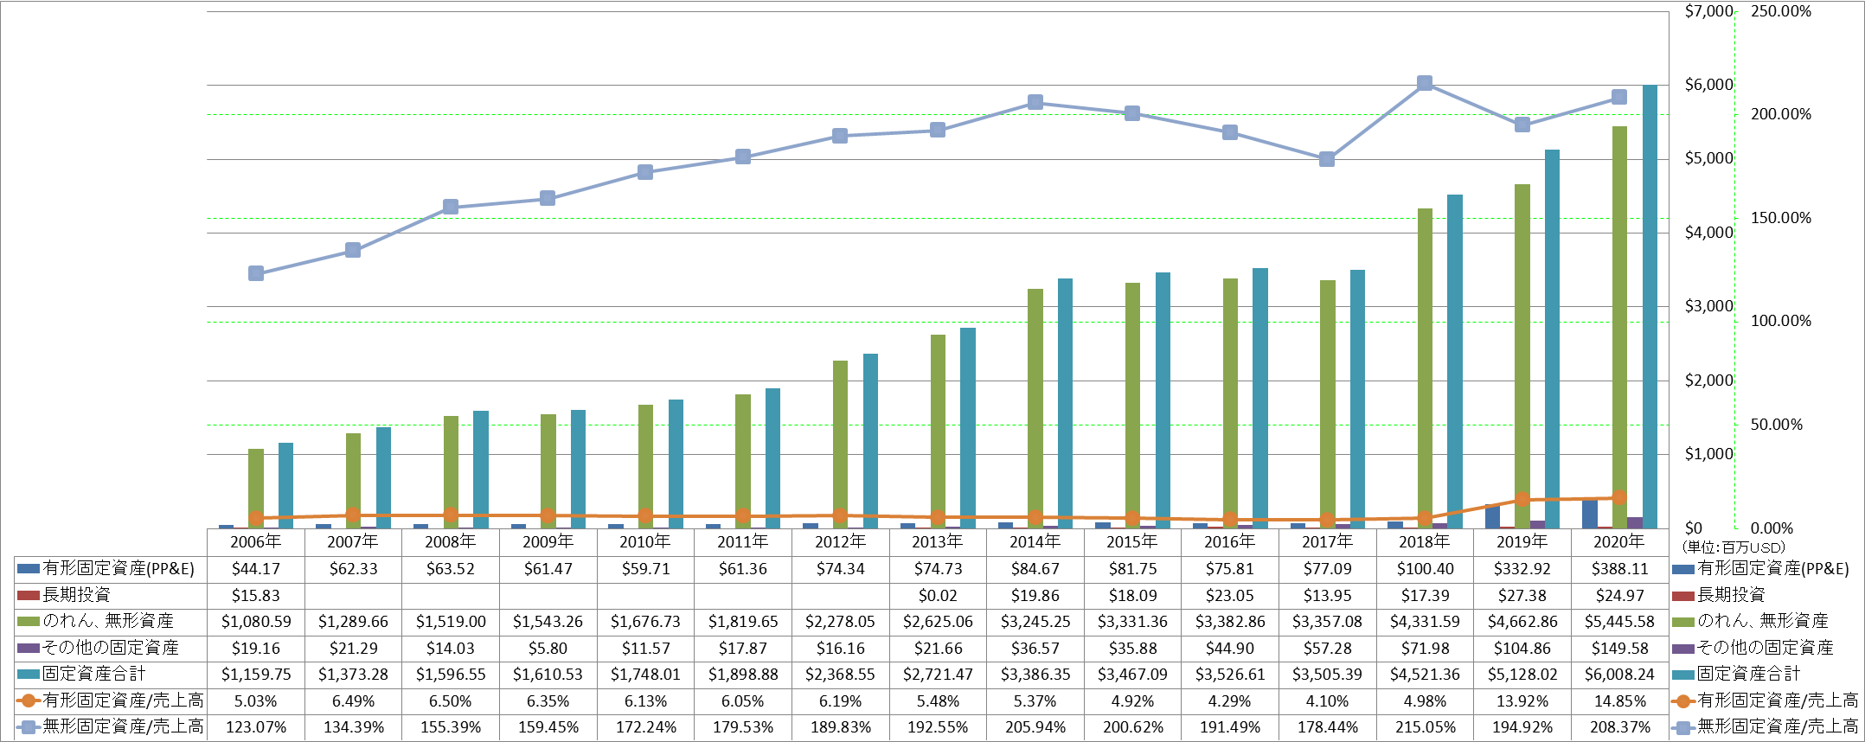Image resolution: width=1865 pixels, height=742 pixels.
Task: Click the blue 有形固定資産(PP&E) legend swatch in the table row header
Action: pyautogui.click(x=29, y=569)
